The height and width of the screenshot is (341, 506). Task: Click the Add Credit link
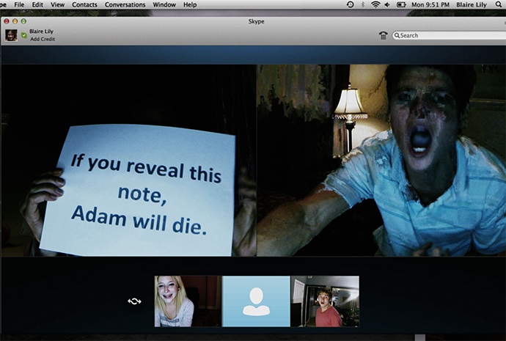[43, 39]
